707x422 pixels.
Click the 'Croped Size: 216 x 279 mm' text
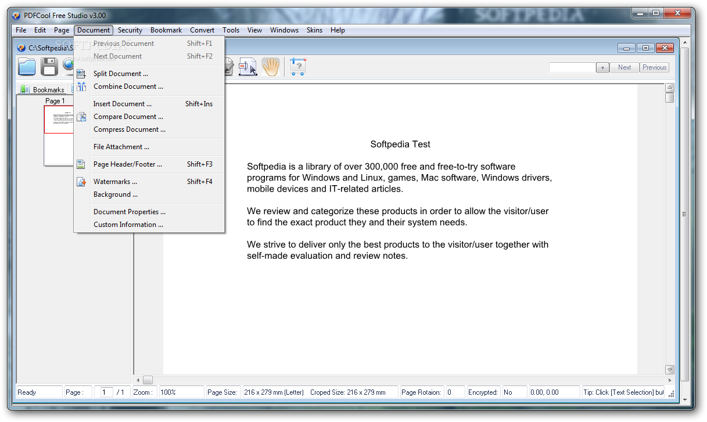point(348,392)
